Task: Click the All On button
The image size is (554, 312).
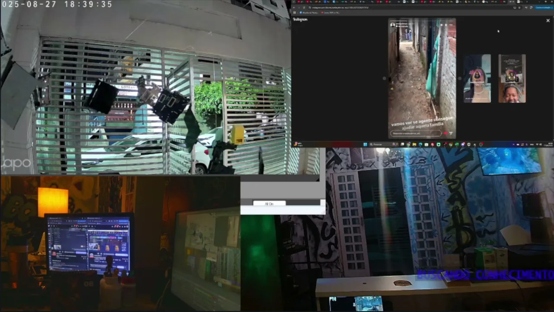Action: 269,204
